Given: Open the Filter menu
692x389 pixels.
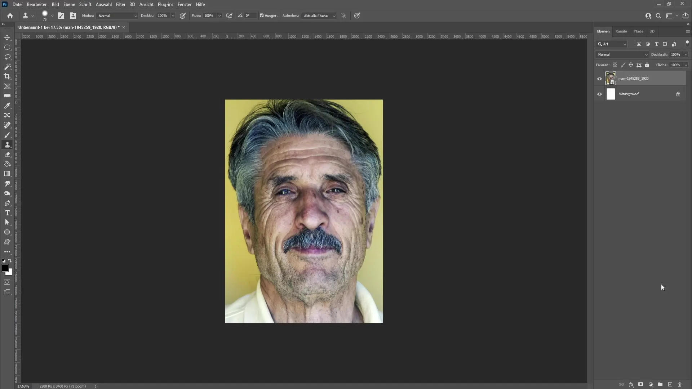Looking at the screenshot, I should (120, 4).
